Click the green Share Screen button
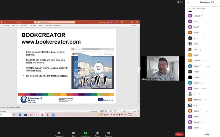 click(x=85, y=134)
